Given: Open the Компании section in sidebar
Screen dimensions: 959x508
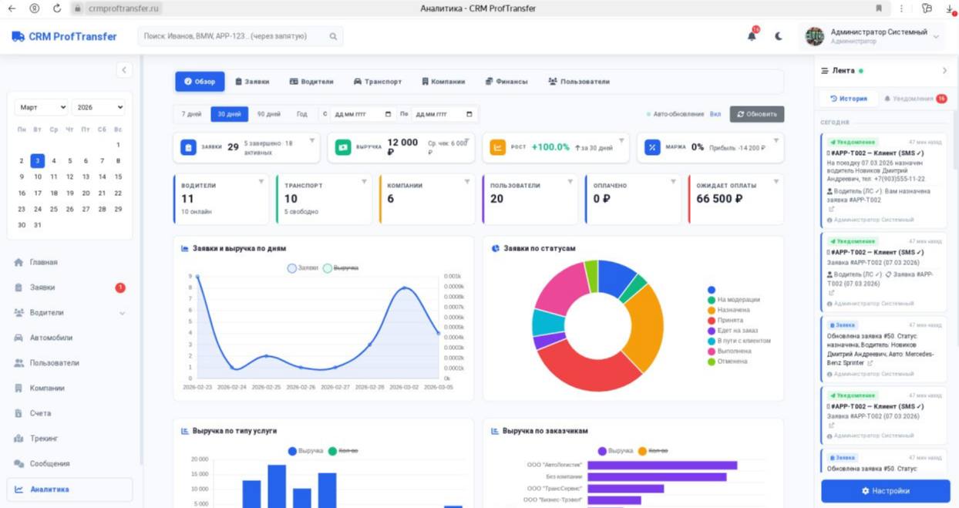Looking at the screenshot, I should (49, 388).
